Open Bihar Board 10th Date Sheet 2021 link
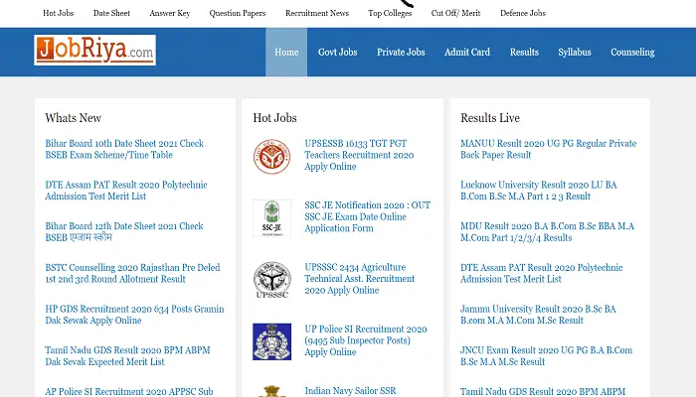This screenshot has height=397, width=696. pyautogui.click(x=124, y=149)
